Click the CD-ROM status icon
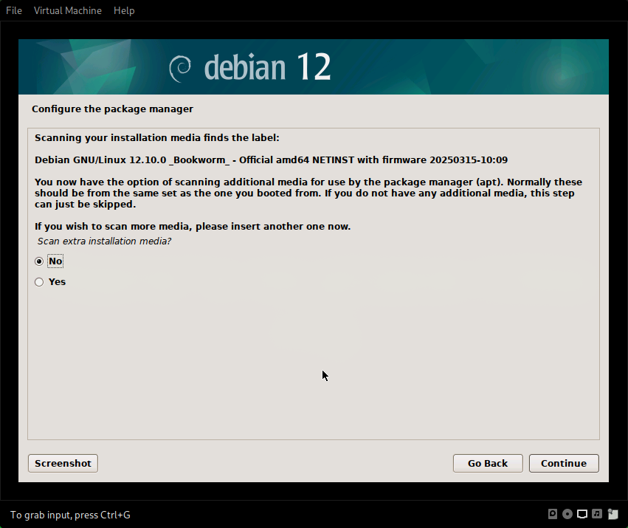 (x=567, y=514)
